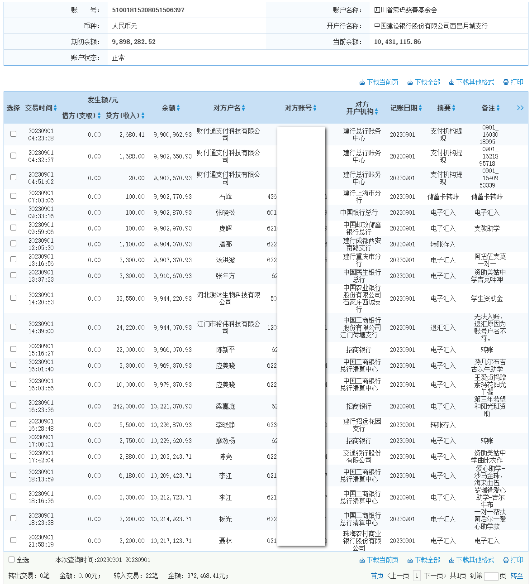
Task: Check the box for 聂林 row
Action: [13, 540]
